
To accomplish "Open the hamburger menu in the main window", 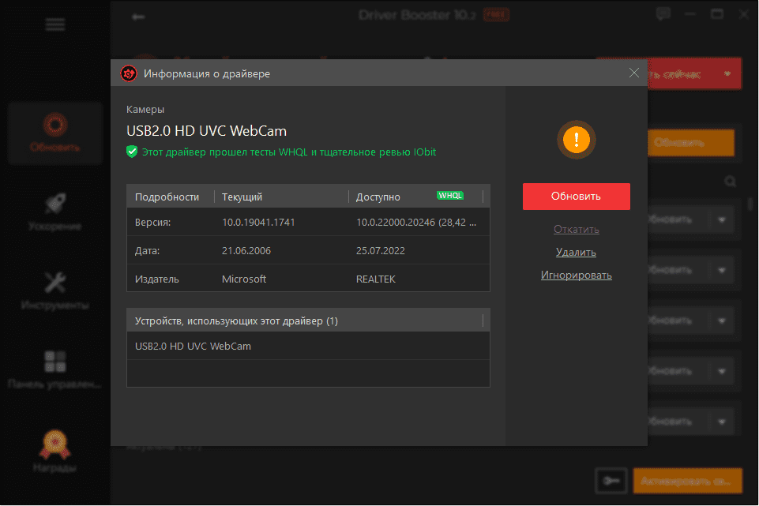I will click(x=55, y=24).
